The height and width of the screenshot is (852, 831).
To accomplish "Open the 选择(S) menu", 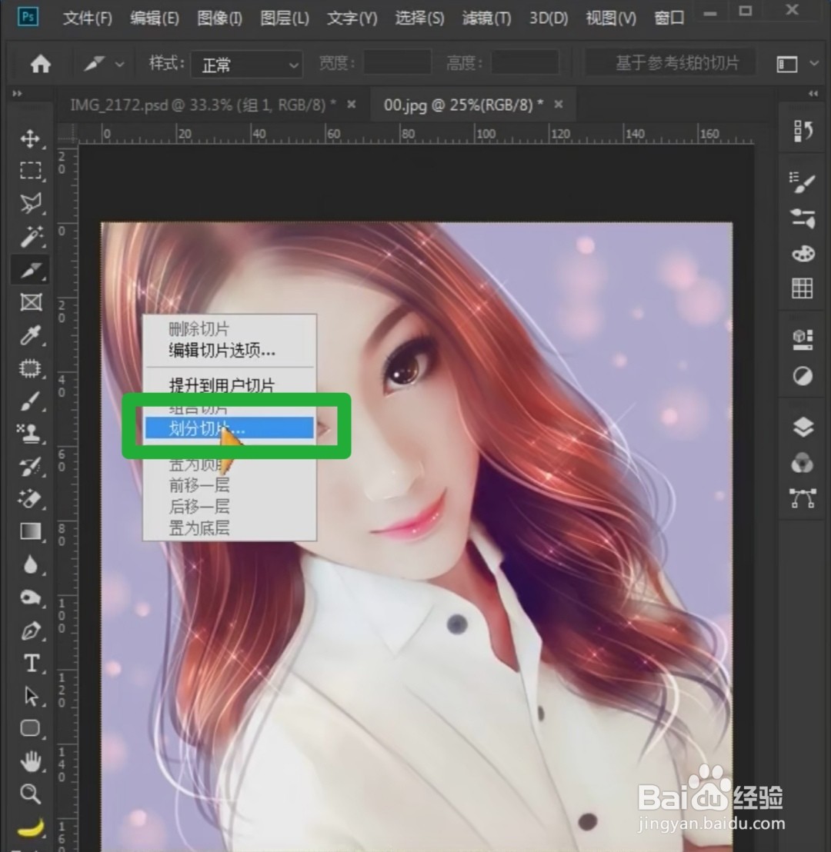I will [x=419, y=18].
